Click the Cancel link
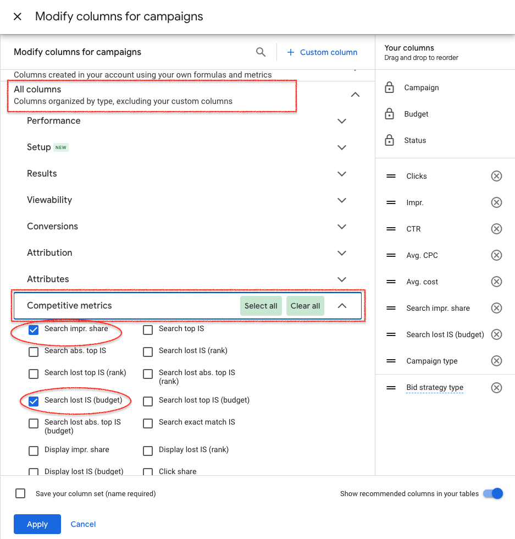Image resolution: width=515 pixels, height=539 pixels. pos(83,524)
